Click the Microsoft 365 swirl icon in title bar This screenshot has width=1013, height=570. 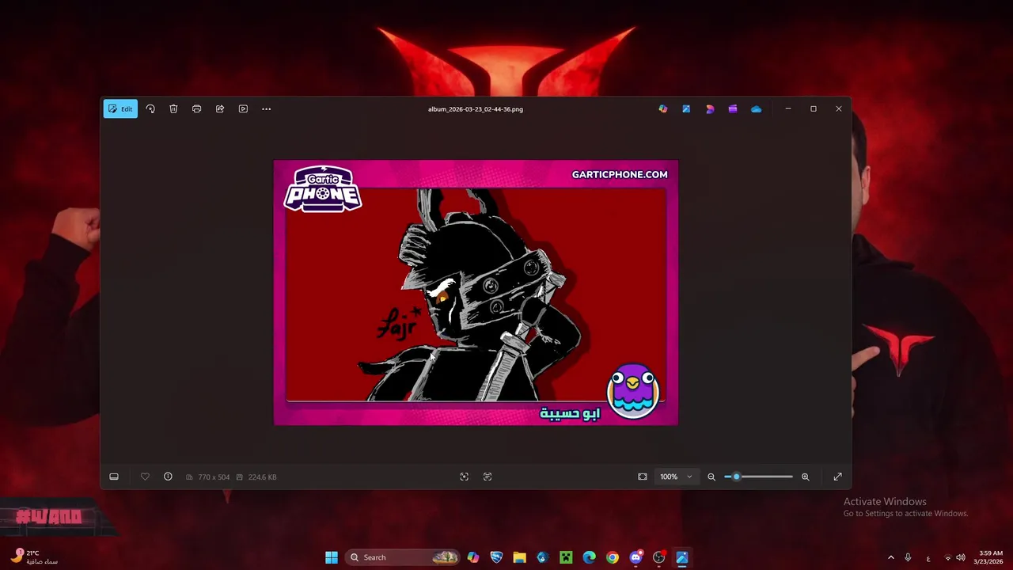pos(710,108)
